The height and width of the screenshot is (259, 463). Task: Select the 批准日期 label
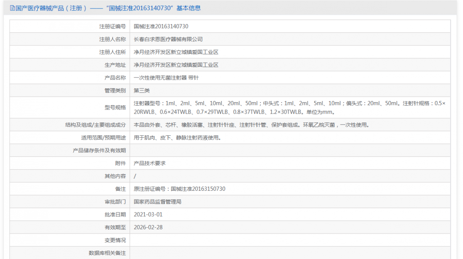point(115,214)
